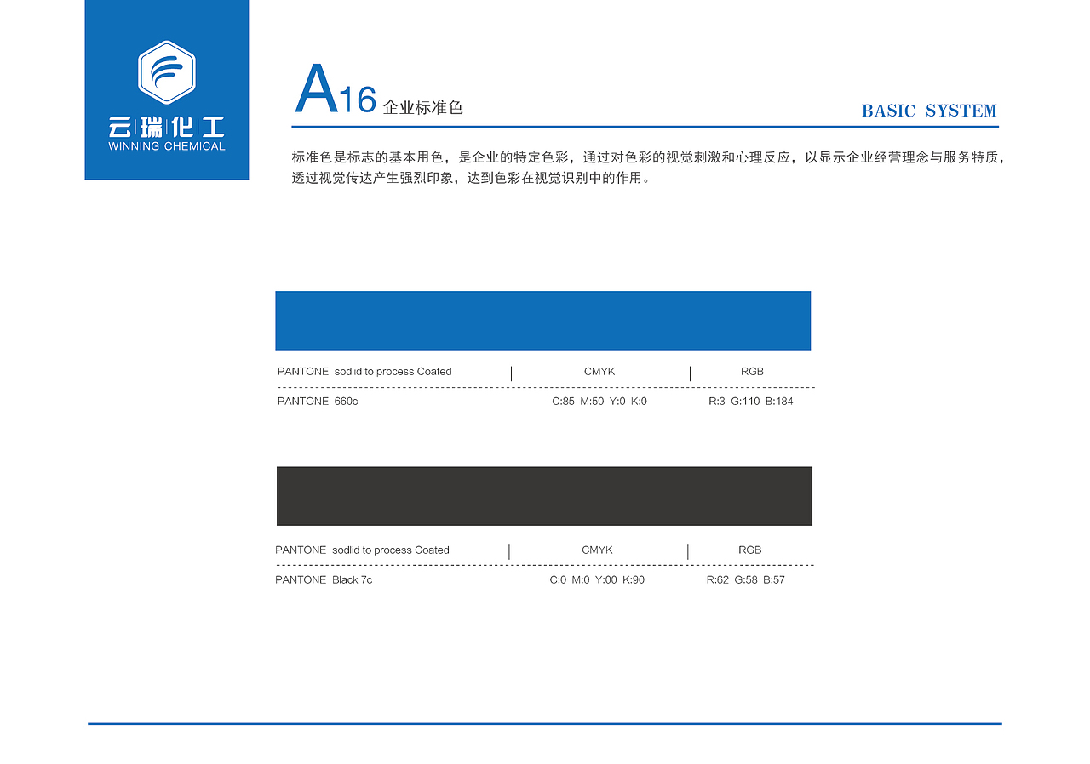1090x764 pixels.
Task: Click the blue logo background block
Action: coord(167,89)
